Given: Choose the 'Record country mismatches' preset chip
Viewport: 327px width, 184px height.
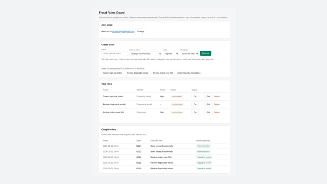Looking at the screenshot, I should pyautogui.click(x=189, y=73).
